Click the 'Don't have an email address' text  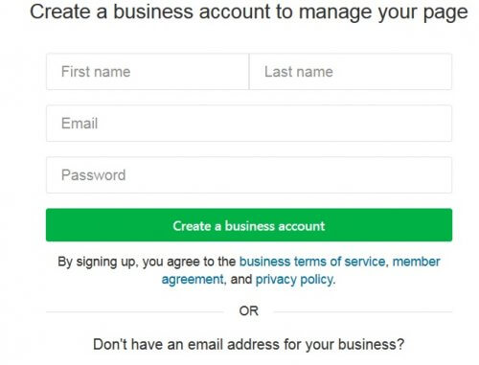249,345
